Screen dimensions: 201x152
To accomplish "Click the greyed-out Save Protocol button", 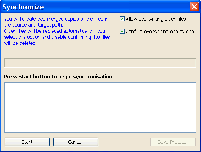I will coord(173,142).
